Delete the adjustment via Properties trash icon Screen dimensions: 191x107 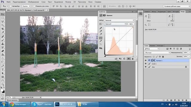click(133, 59)
